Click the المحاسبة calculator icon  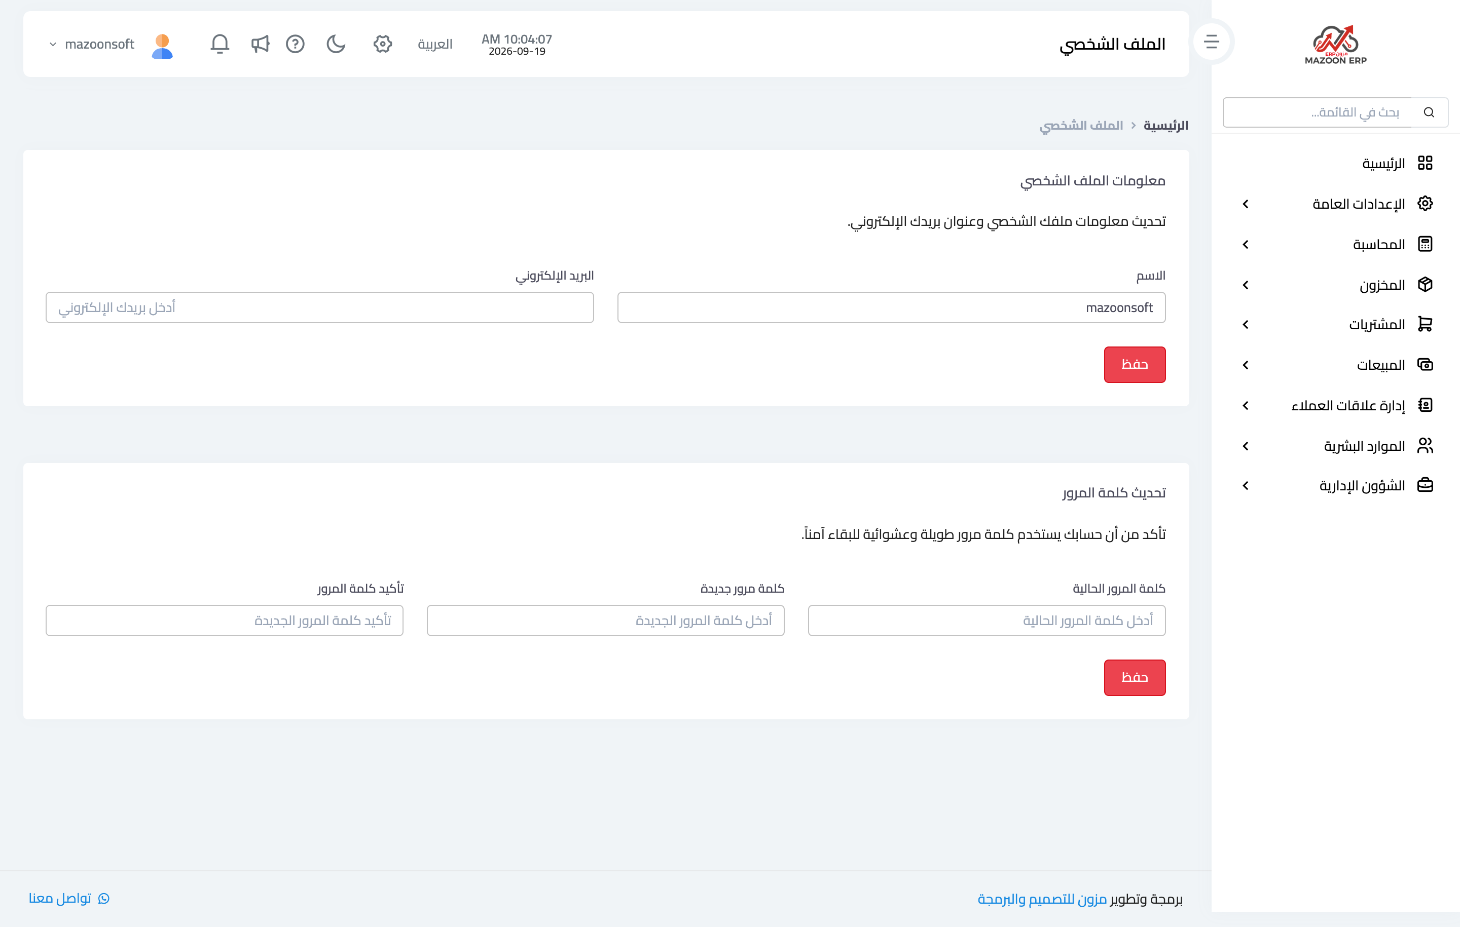pos(1426,244)
